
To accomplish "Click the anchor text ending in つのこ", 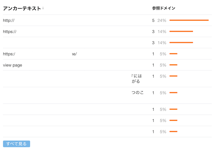I will tap(138, 92).
